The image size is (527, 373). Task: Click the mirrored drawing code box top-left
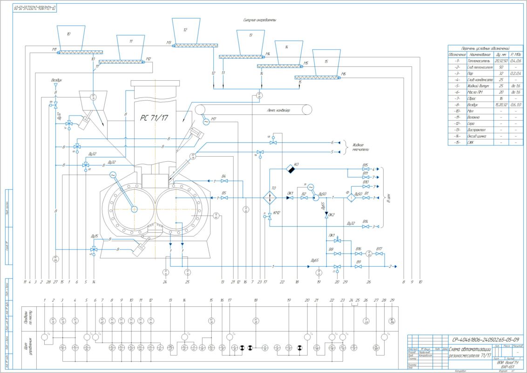(x=34, y=8)
